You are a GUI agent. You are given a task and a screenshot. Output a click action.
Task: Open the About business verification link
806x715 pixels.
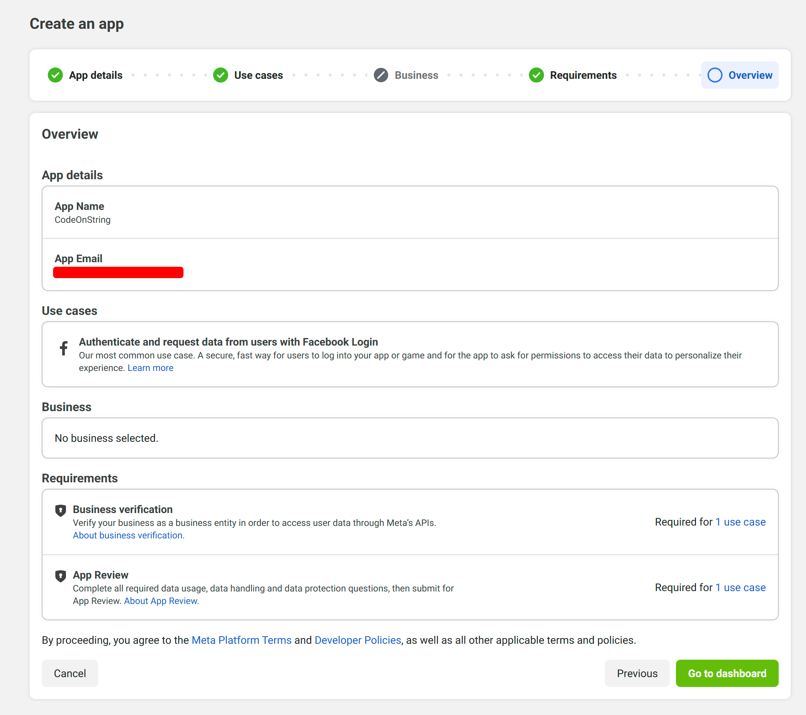(x=129, y=535)
